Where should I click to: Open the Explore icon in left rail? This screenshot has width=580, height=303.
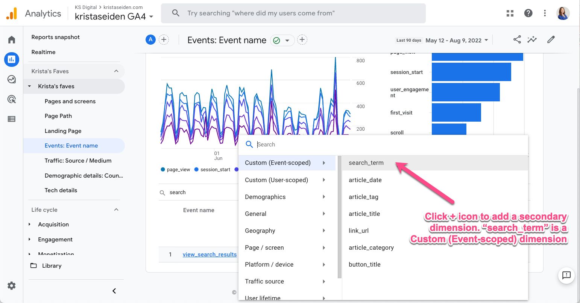12,79
